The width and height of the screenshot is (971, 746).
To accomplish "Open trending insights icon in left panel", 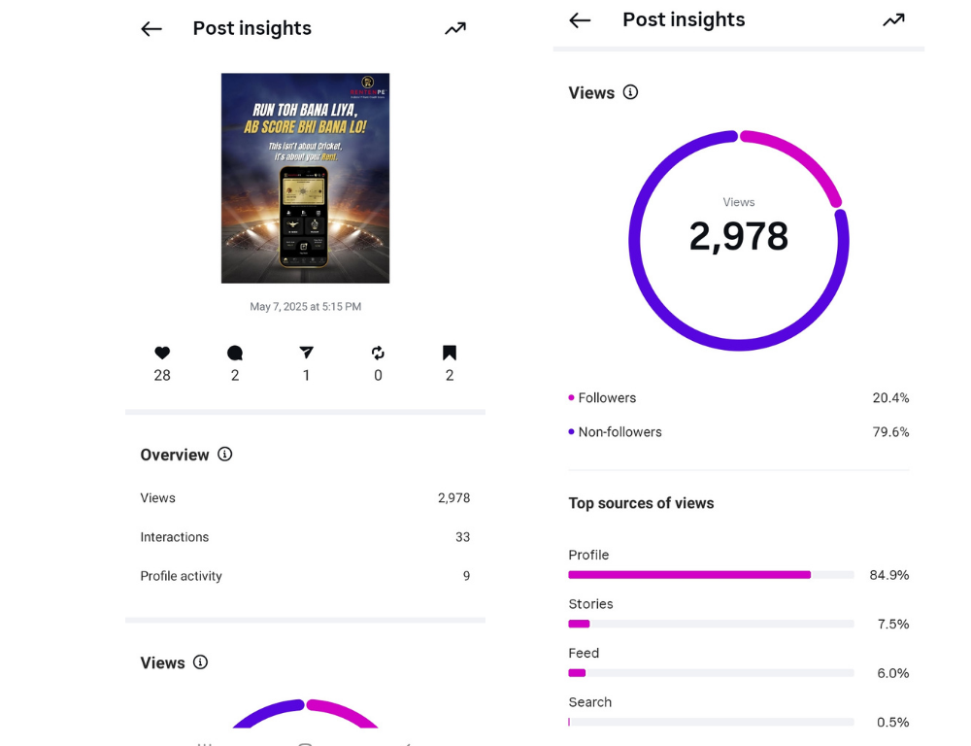I will 455,28.
